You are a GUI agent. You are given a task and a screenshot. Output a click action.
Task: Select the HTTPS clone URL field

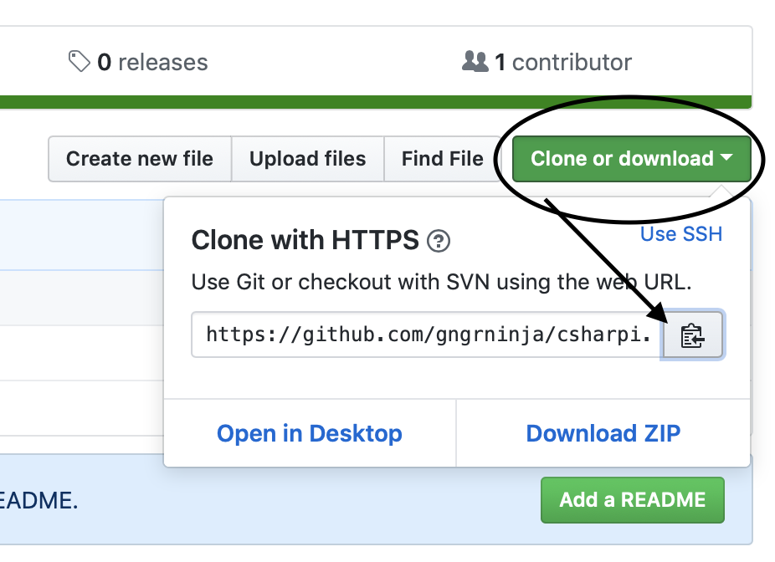point(427,335)
